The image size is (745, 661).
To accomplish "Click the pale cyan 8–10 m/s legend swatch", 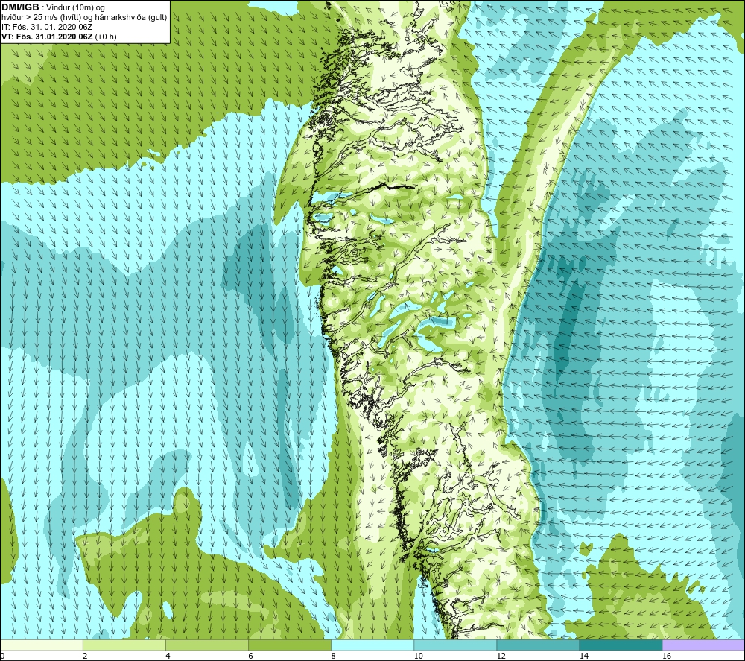I will (x=372, y=645).
